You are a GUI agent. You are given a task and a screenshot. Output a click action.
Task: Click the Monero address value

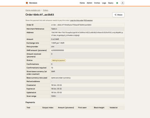[87, 34]
